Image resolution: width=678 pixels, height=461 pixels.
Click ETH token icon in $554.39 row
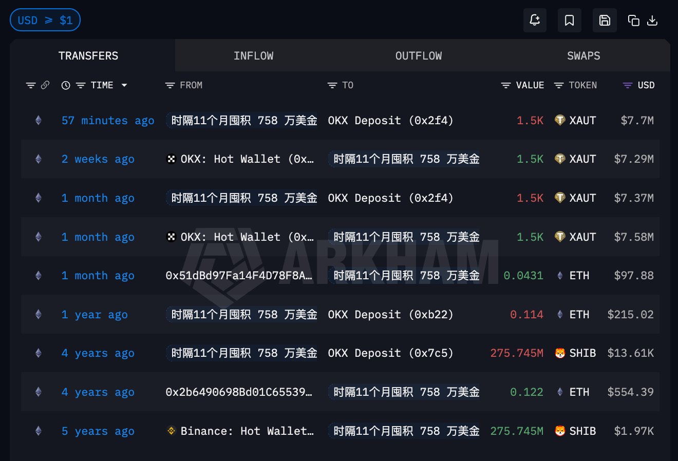coord(560,392)
